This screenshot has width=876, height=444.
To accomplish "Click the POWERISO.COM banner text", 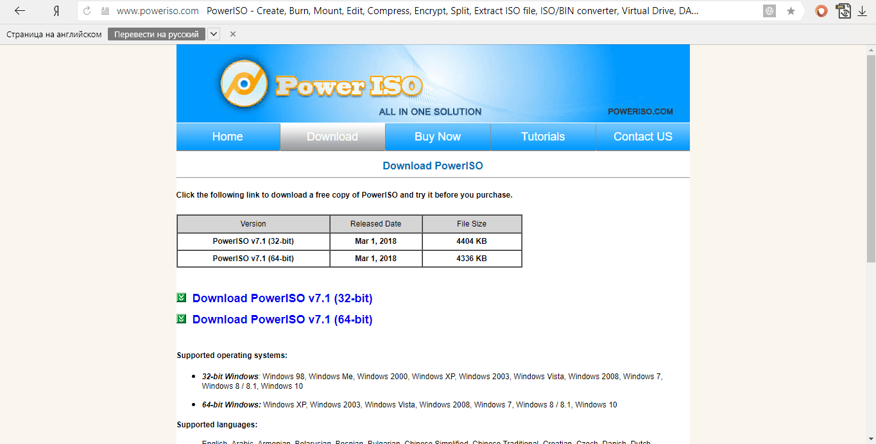I will [x=640, y=112].
